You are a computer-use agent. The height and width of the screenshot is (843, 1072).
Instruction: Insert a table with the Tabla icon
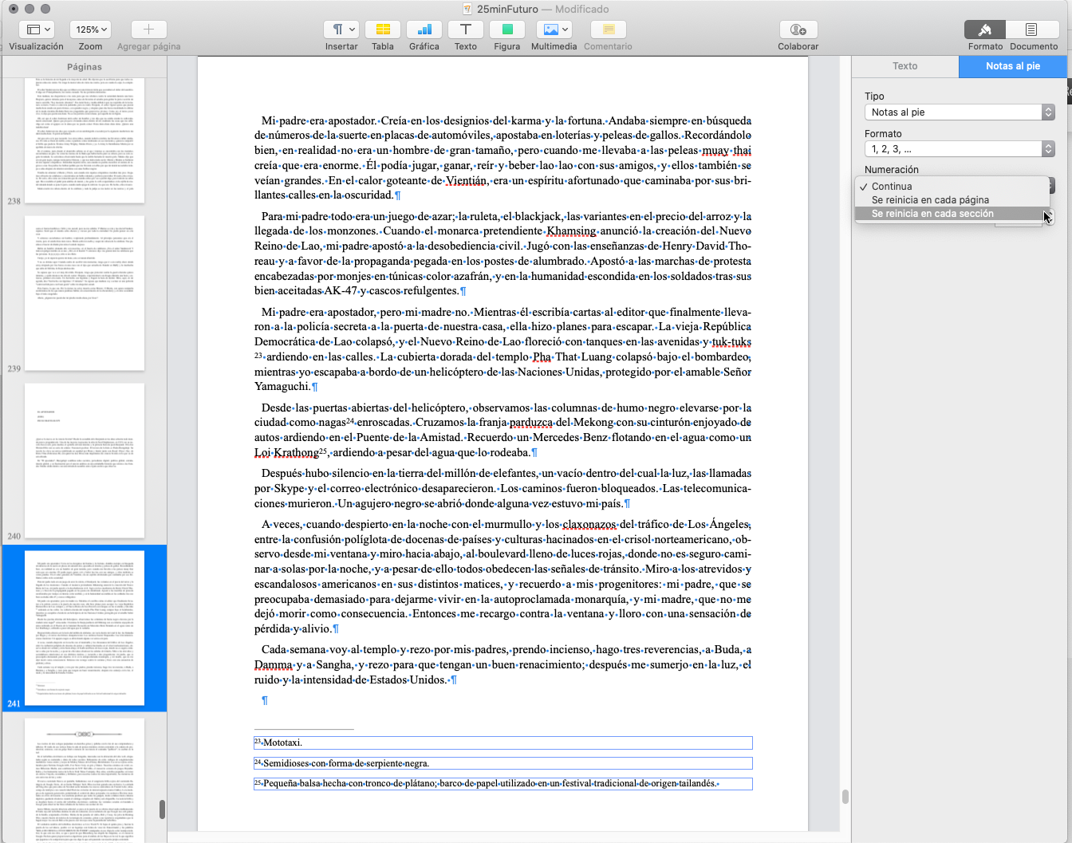click(383, 30)
